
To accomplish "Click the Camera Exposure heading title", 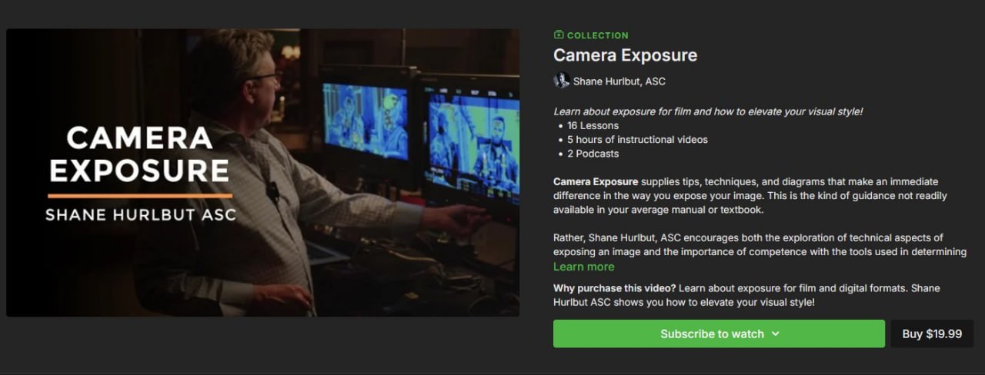I will coord(625,55).
